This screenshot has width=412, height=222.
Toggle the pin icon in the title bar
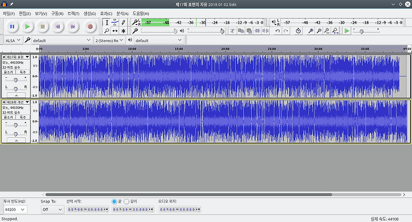coord(11,4)
